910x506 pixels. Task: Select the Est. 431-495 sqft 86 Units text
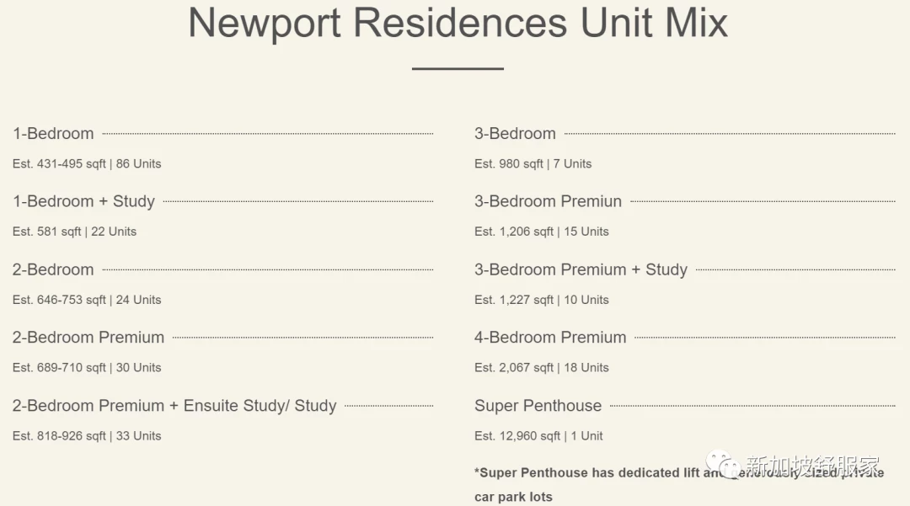pos(87,164)
